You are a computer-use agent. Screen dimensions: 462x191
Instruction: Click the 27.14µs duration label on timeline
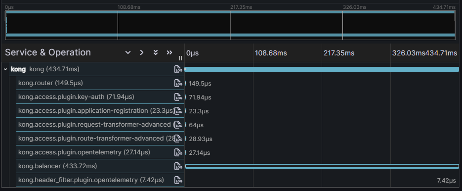(x=199, y=153)
